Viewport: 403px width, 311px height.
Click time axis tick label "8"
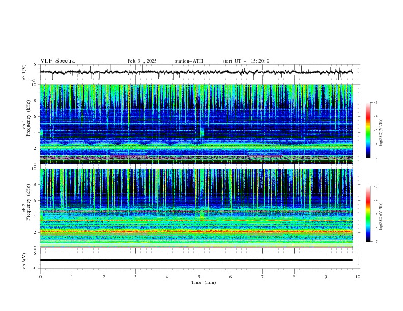coord(294,277)
